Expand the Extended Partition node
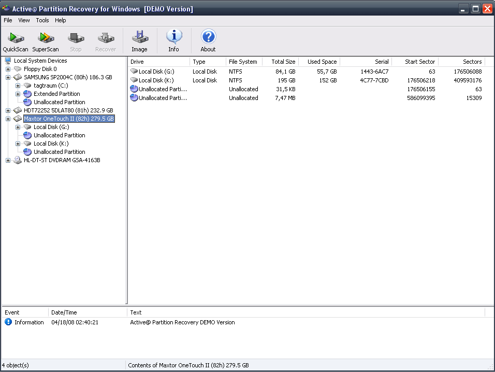 tap(18, 94)
